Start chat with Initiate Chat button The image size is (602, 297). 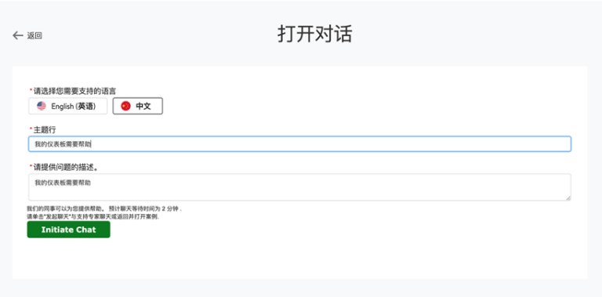pyautogui.click(x=68, y=230)
